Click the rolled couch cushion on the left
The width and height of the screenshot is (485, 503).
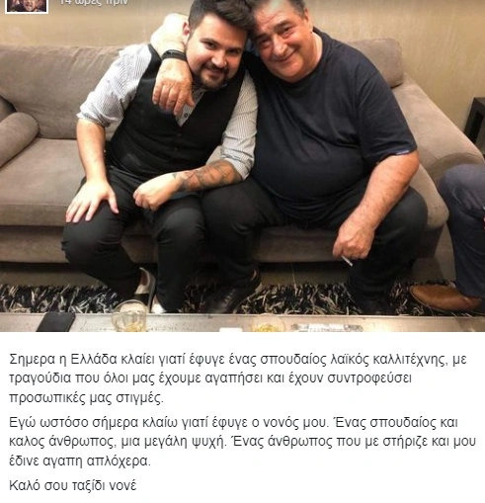(x=17, y=137)
